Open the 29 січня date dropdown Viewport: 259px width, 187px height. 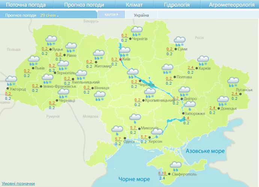(x=50, y=15)
